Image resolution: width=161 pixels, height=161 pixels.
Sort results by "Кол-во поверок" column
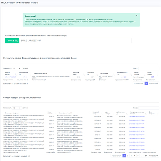152,73
